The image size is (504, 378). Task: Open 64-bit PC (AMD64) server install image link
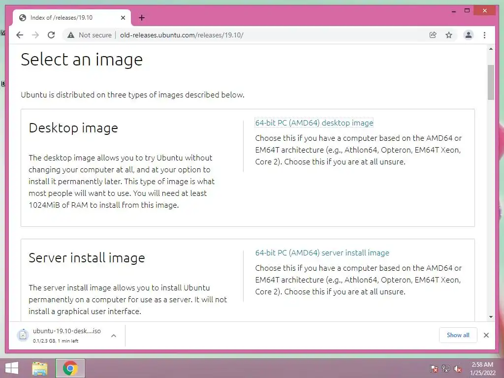point(322,252)
